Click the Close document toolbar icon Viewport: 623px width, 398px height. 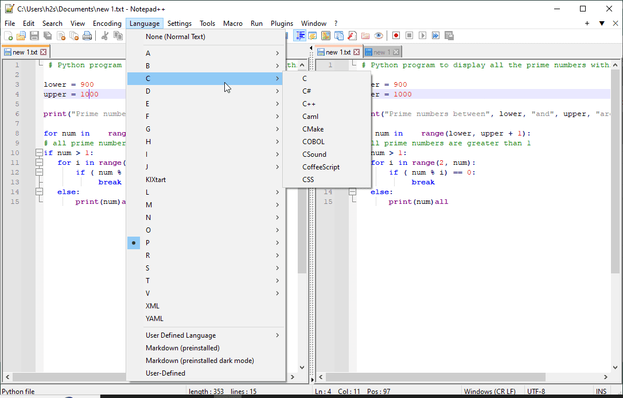[61, 36]
